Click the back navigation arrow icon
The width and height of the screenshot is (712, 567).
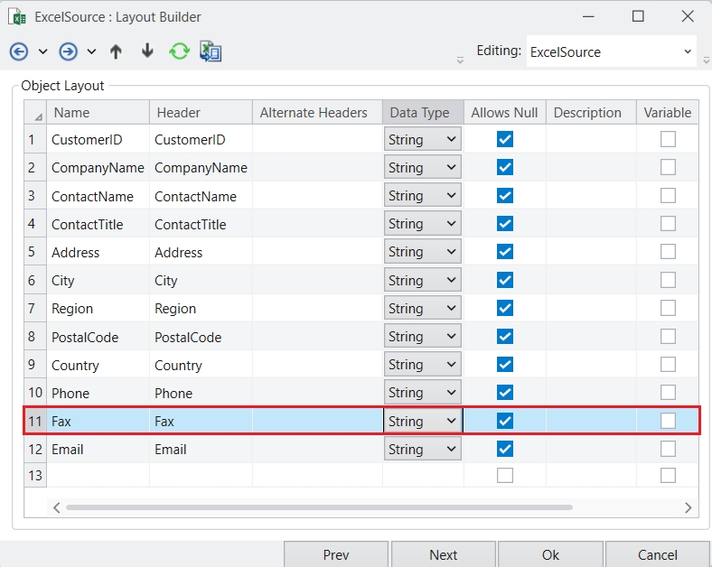(20, 51)
